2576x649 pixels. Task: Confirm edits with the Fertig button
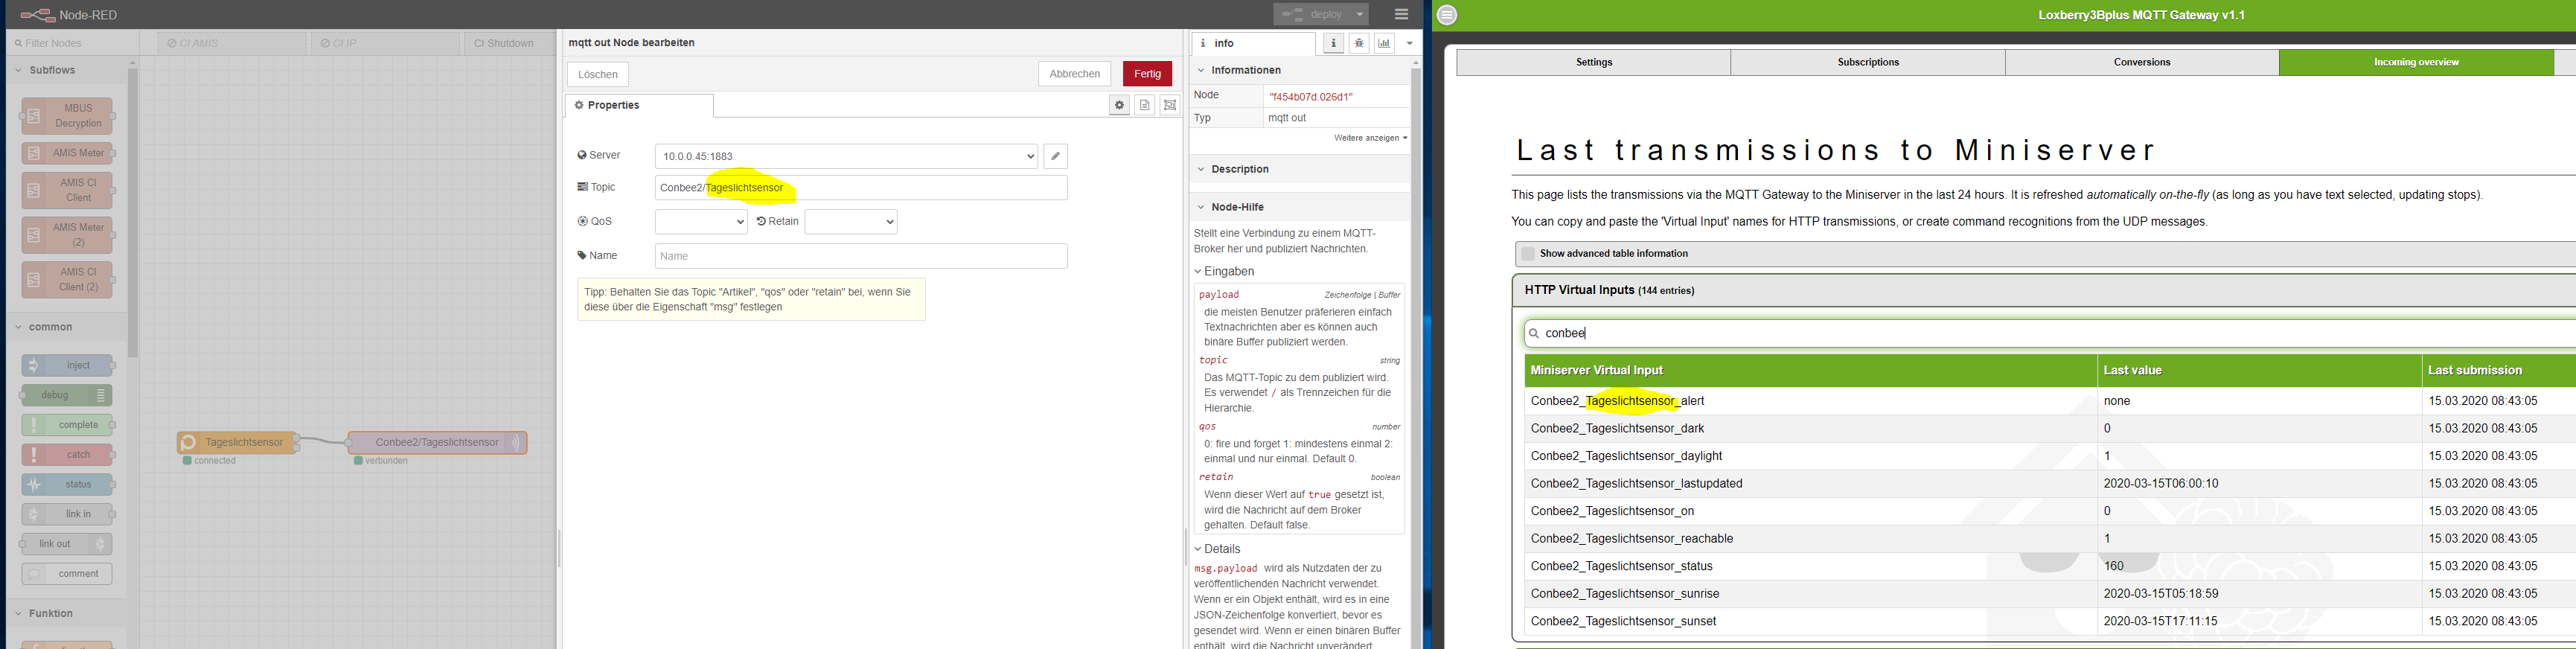[1147, 74]
